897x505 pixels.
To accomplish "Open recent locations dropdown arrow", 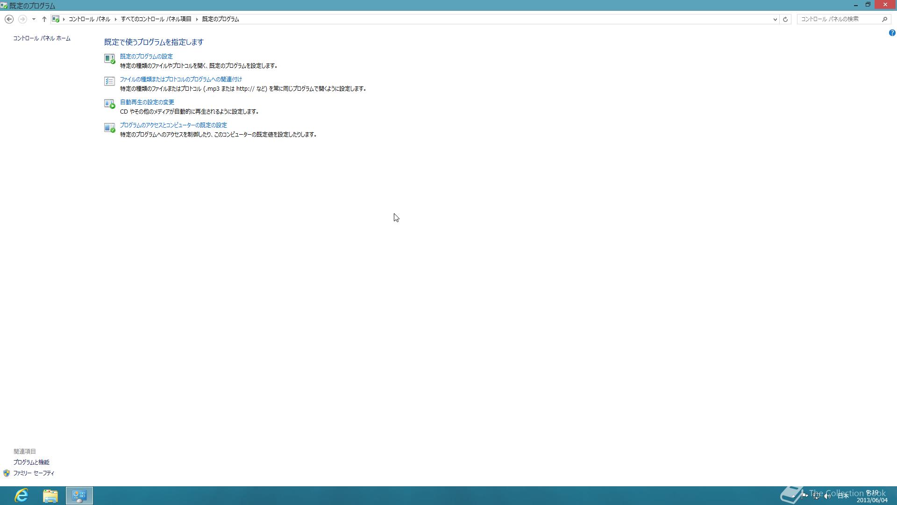I will tap(34, 19).
